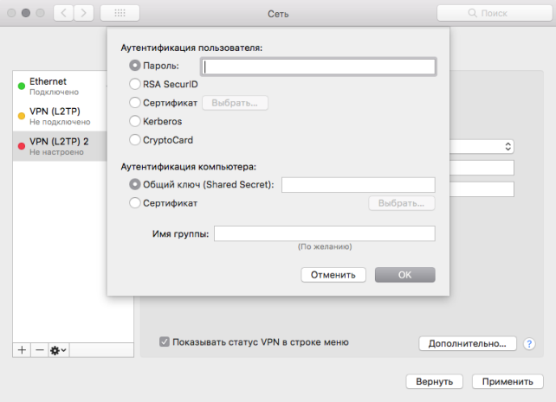Open the show-all preferences grid button
This screenshot has width=556, height=402.
click(120, 14)
